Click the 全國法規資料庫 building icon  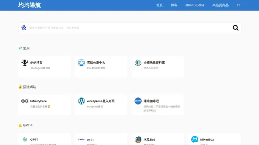tap(138, 63)
